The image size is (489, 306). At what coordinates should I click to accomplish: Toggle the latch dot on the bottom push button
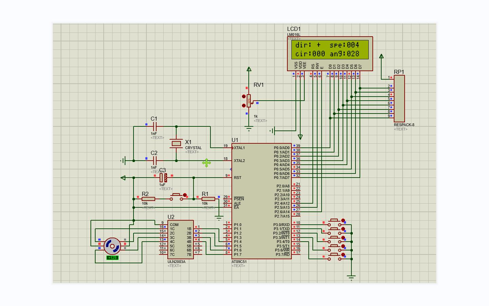click(x=343, y=254)
